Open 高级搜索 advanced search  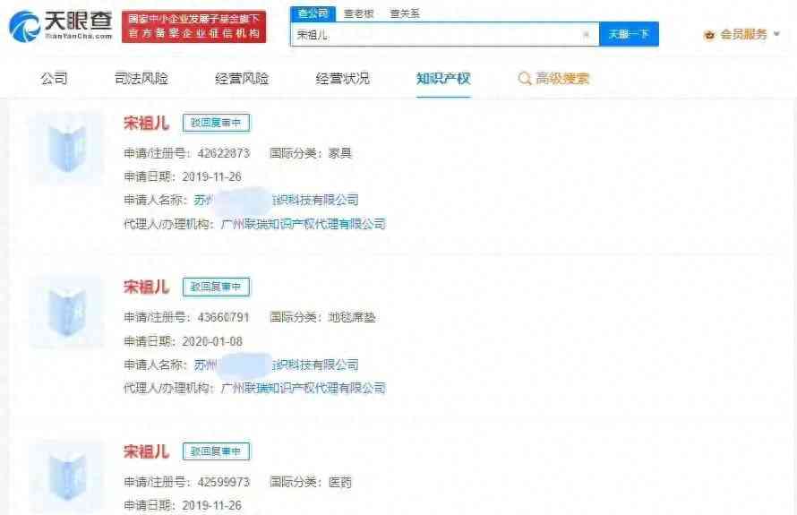coord(562,78)
